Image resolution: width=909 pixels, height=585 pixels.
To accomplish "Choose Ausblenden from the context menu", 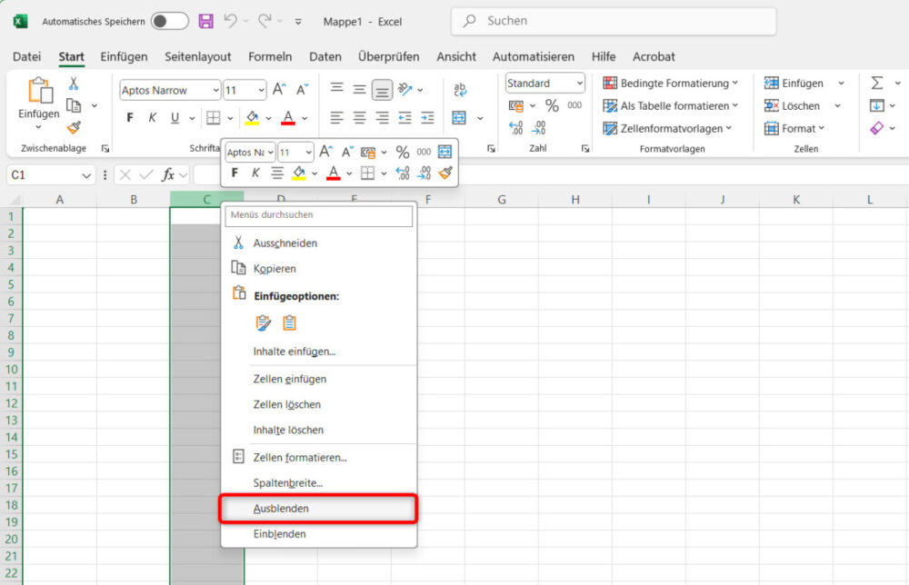I will [282, 508].
